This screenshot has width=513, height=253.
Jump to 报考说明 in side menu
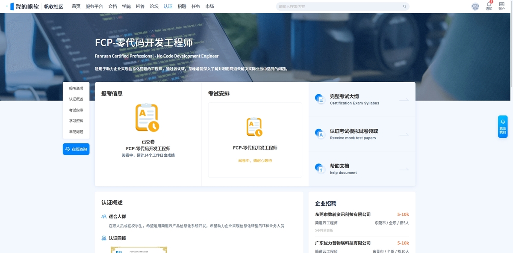point(76,89)
